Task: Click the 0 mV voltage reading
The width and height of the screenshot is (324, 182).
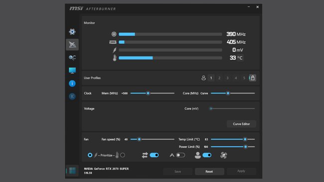Action: pyautogui.click(x=238, y=50)
